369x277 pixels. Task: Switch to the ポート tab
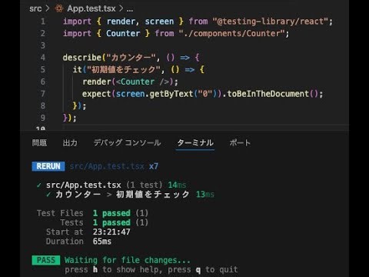pos(240,142)
